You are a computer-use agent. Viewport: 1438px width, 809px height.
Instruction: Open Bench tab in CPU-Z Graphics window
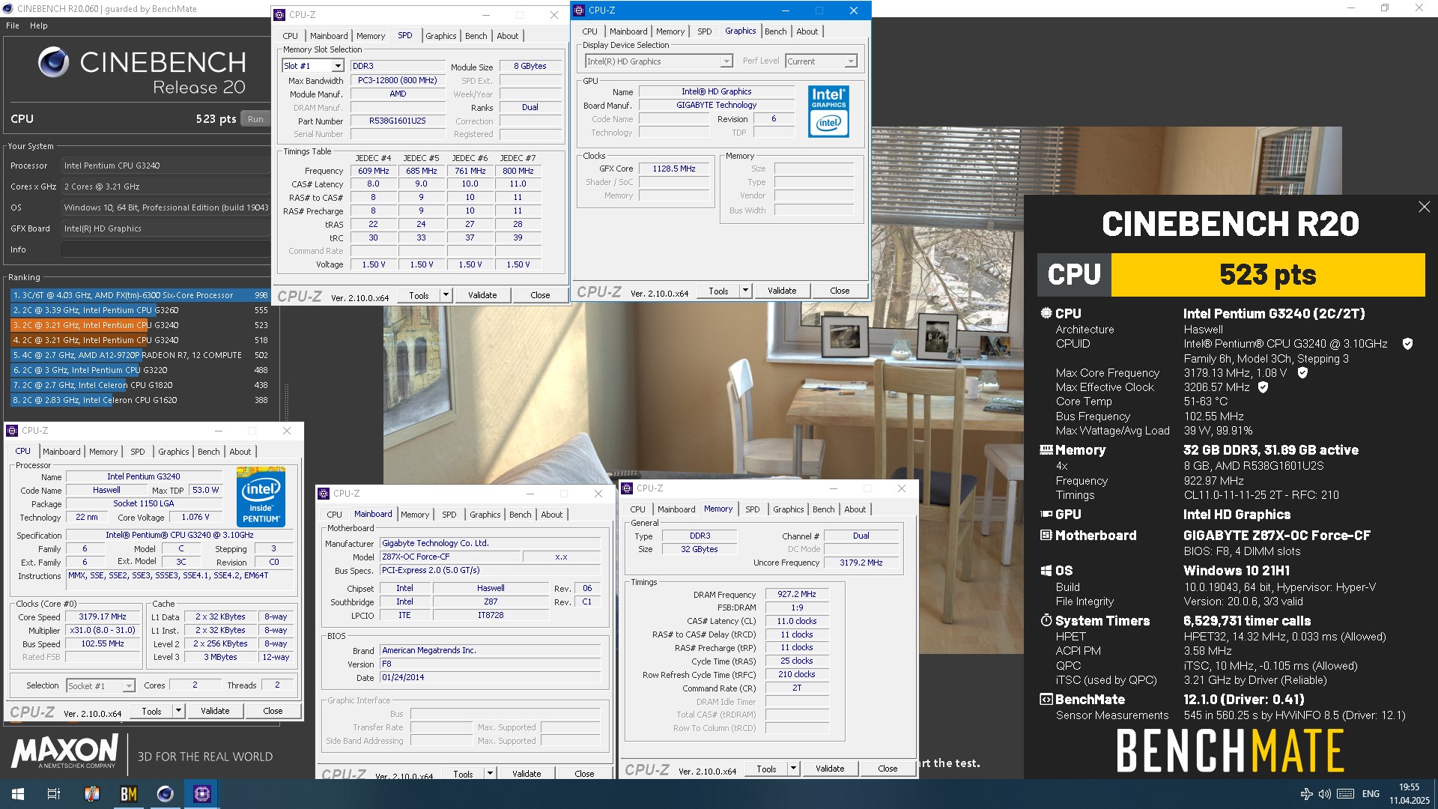point(775,31)
